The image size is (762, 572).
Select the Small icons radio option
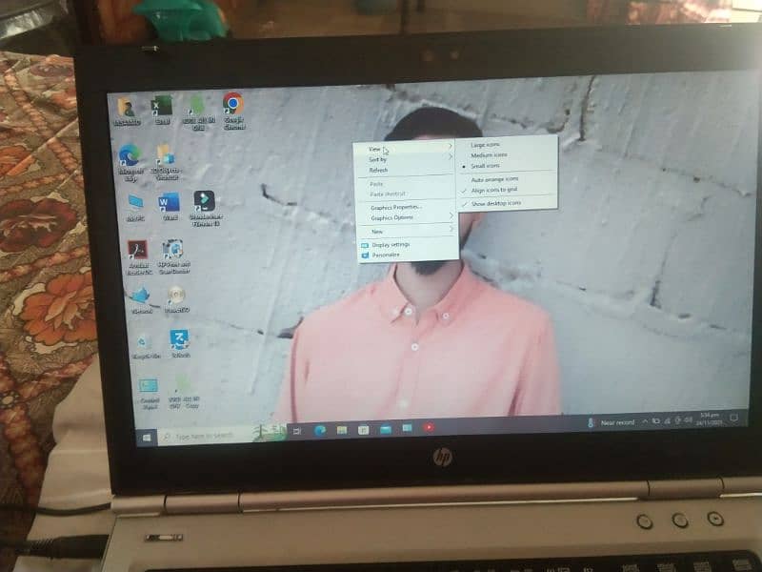point(485,166)
